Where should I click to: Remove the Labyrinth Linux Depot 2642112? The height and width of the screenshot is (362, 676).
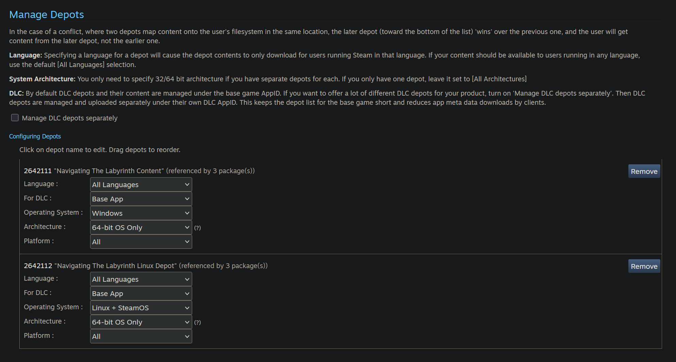click(x=644, y=266)
